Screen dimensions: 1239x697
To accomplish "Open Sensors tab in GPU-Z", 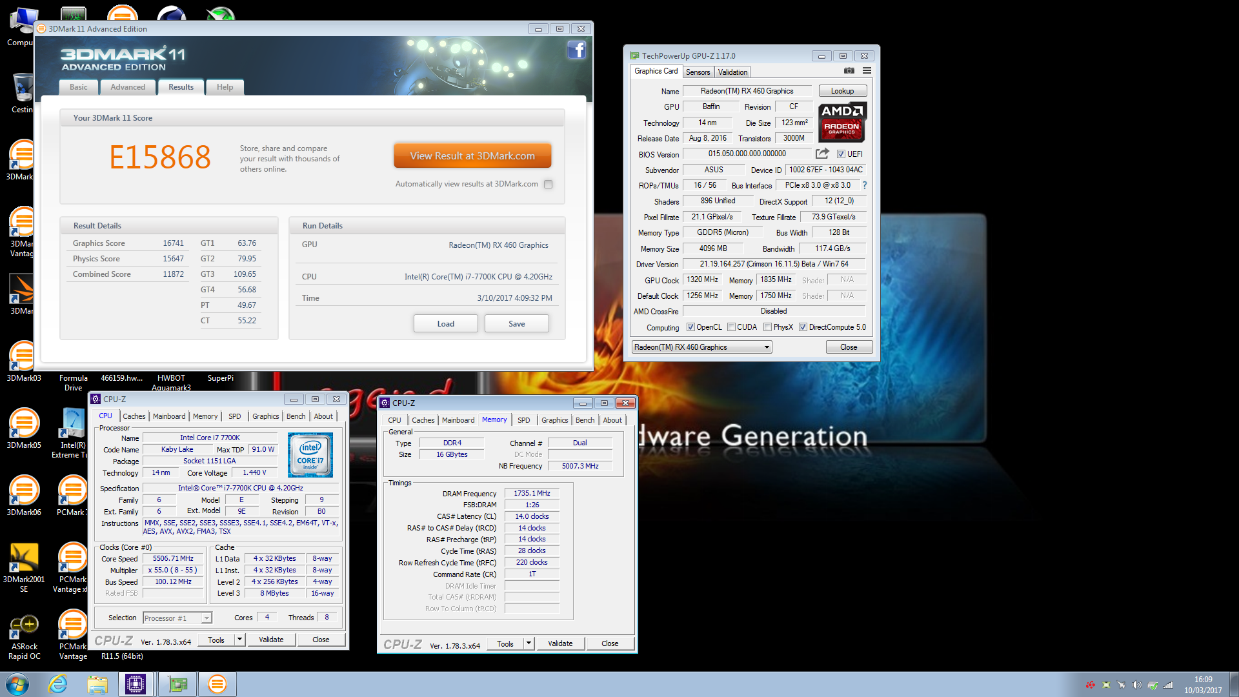I will 698,72.
